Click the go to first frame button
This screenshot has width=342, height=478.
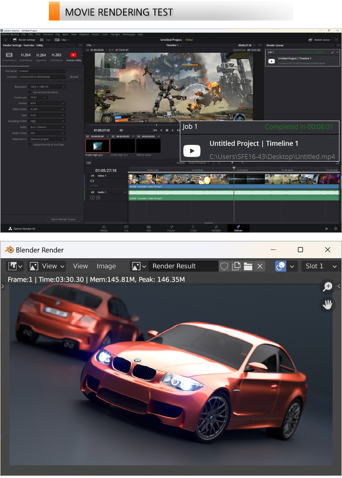point(155,130)
